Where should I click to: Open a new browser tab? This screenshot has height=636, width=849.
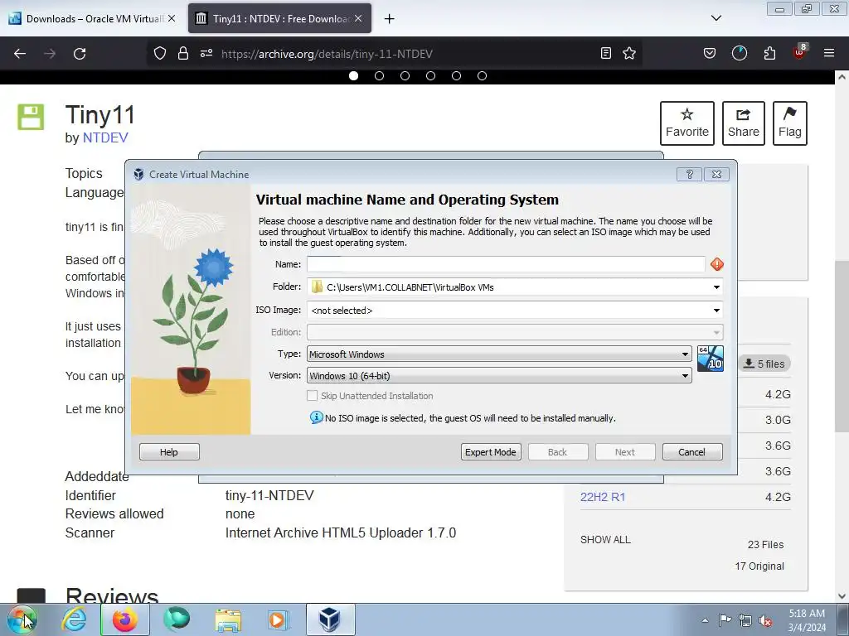[390, 19]
